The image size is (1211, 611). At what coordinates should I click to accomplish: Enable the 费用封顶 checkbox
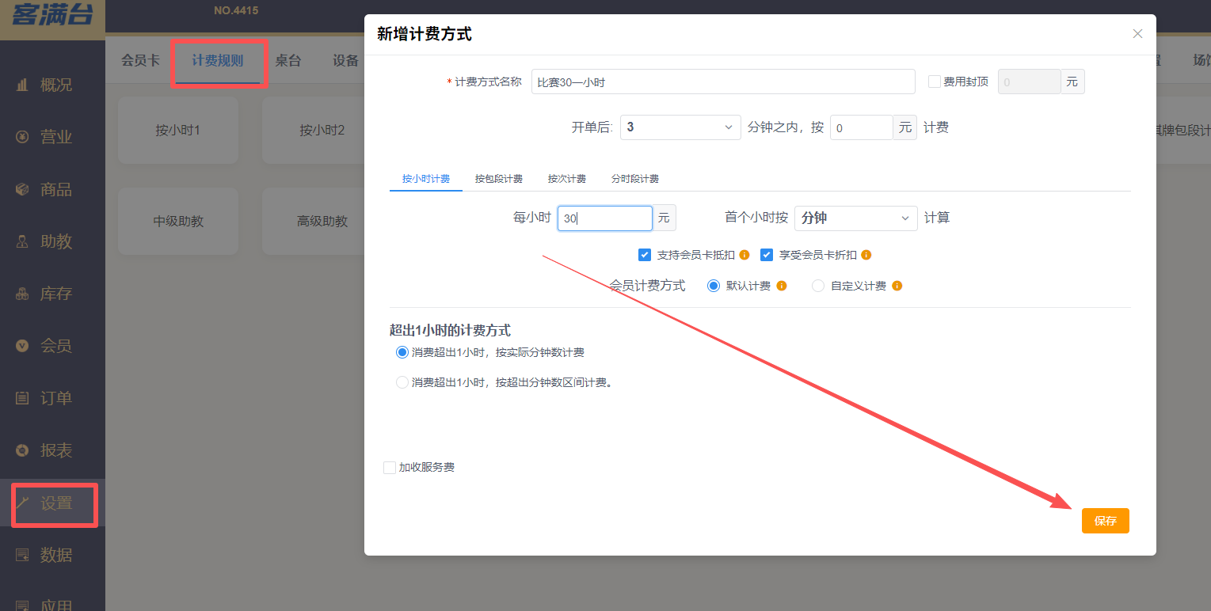(935, 82)
